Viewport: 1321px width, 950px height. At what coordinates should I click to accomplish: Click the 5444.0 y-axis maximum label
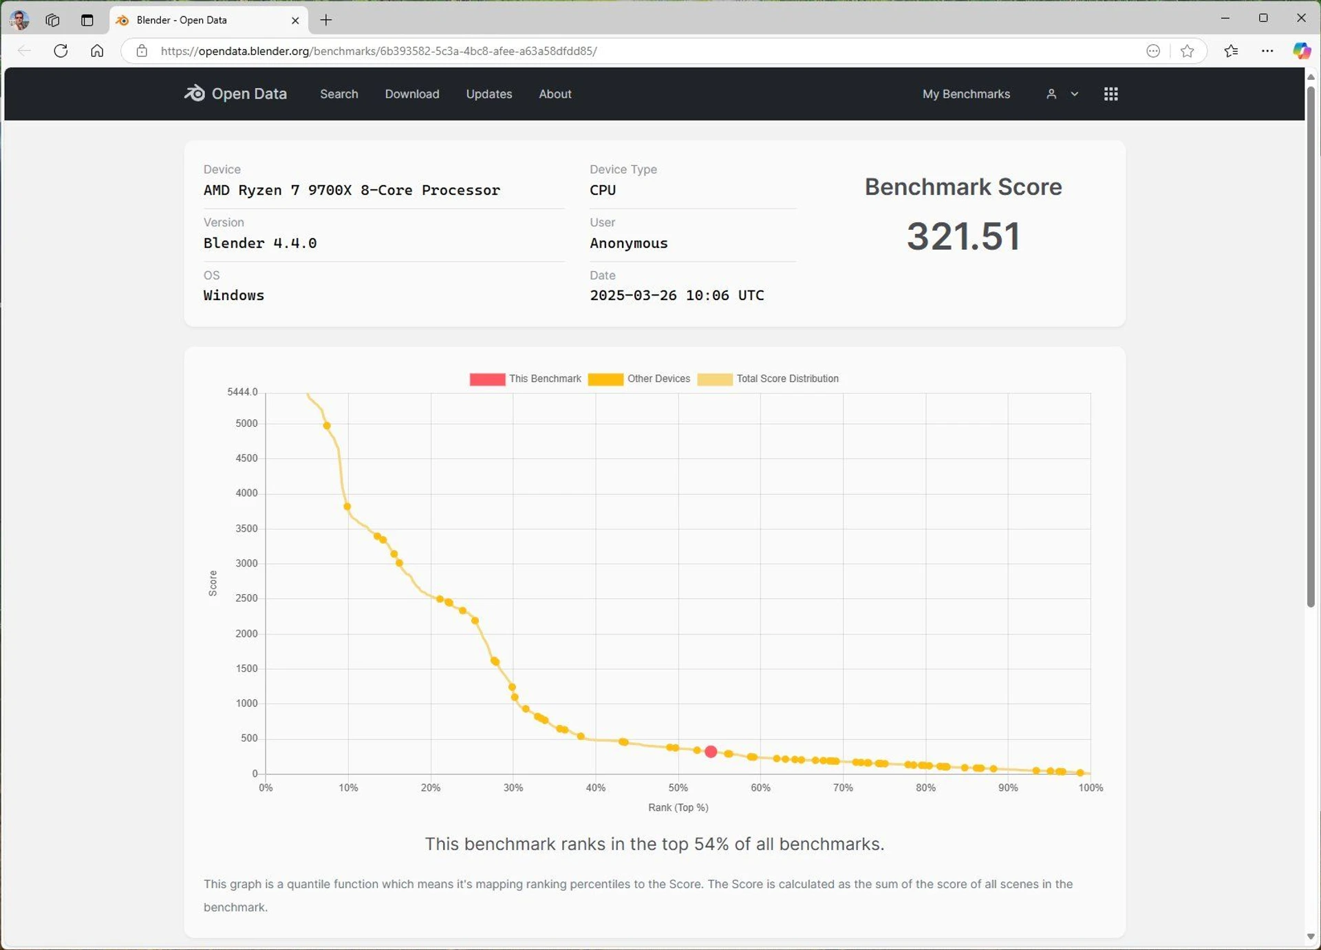(x=242, y=392)
